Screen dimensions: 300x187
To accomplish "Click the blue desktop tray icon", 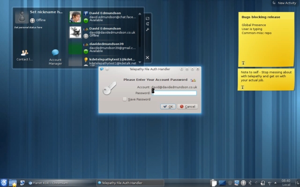I will coord(222,183).
